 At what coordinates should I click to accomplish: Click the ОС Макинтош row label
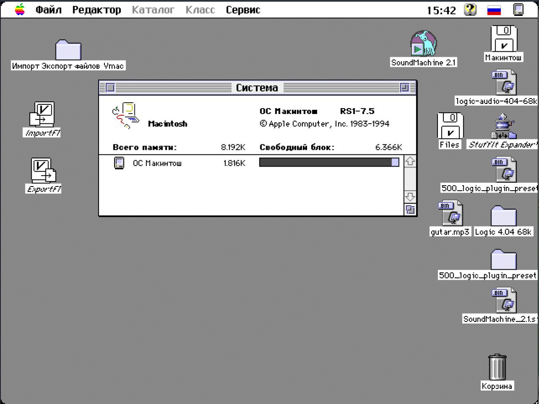point(157,163)
